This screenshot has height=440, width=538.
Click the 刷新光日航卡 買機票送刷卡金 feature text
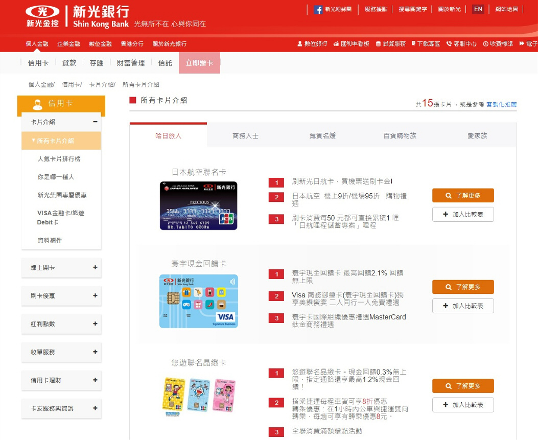click(x=342, y=181)
